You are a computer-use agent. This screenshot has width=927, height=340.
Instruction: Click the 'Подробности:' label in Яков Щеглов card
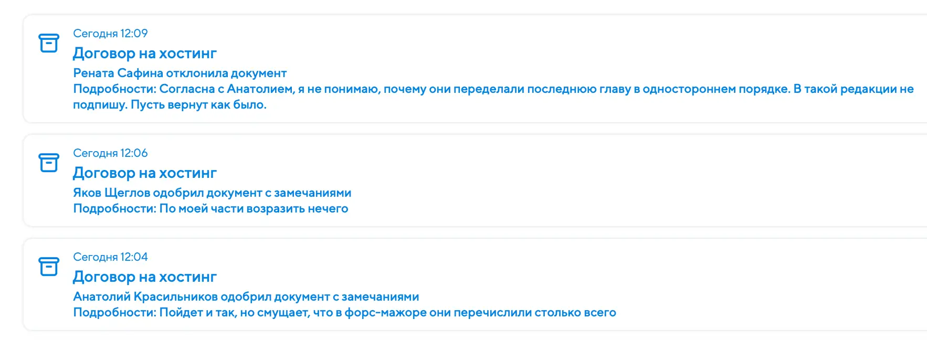[114, 209]
